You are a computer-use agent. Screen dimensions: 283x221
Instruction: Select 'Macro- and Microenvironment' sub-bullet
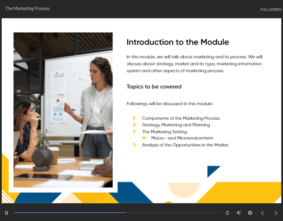click(182, 138)
